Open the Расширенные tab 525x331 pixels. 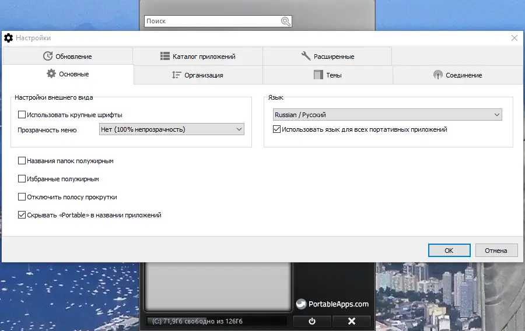point(327,56)
